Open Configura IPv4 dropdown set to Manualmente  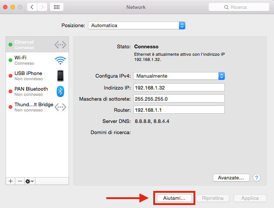point(179,76)
